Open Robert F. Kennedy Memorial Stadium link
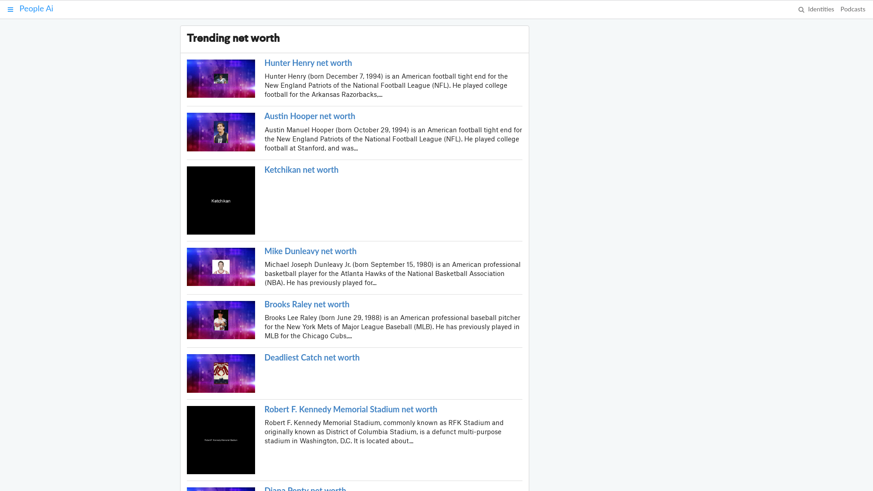This screenshot has height=491, width=873. [x=351, y=410]
